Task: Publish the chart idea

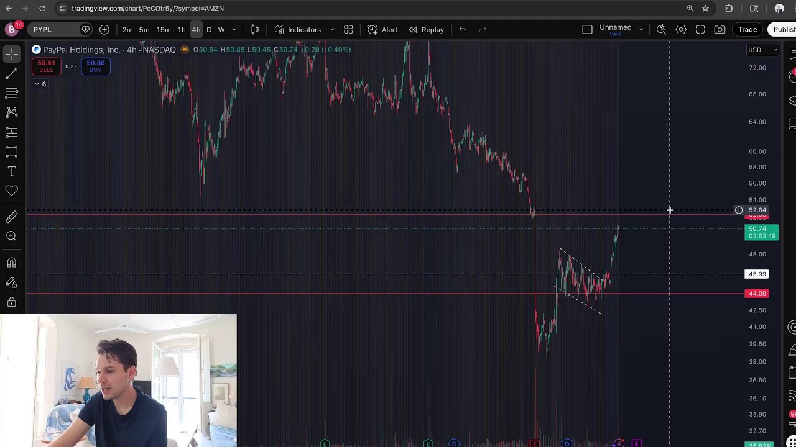Action: point(784,29)
